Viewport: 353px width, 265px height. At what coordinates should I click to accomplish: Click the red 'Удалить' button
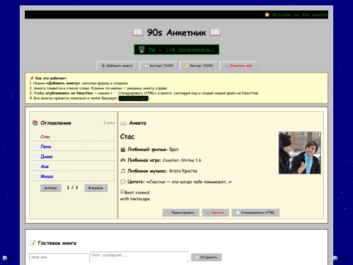pos(215,213)
